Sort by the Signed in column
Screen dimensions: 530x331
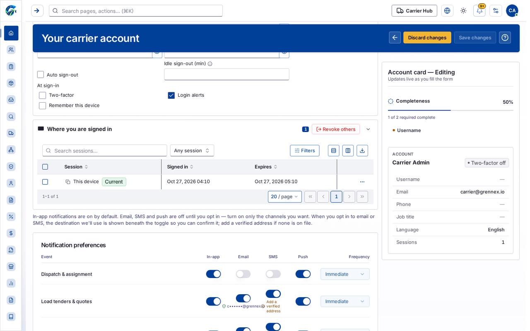click(180, 167)
